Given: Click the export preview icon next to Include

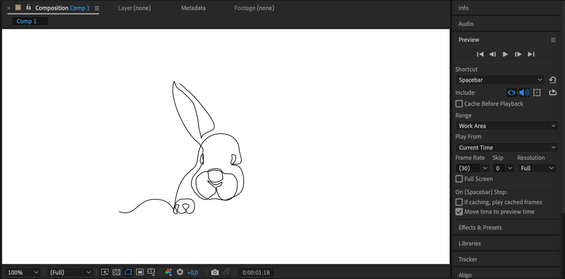Looking at the screenshot, I should click(x=553, y=92).
